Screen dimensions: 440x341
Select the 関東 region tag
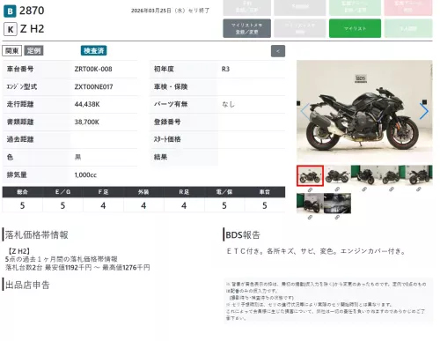coord(12,50)
